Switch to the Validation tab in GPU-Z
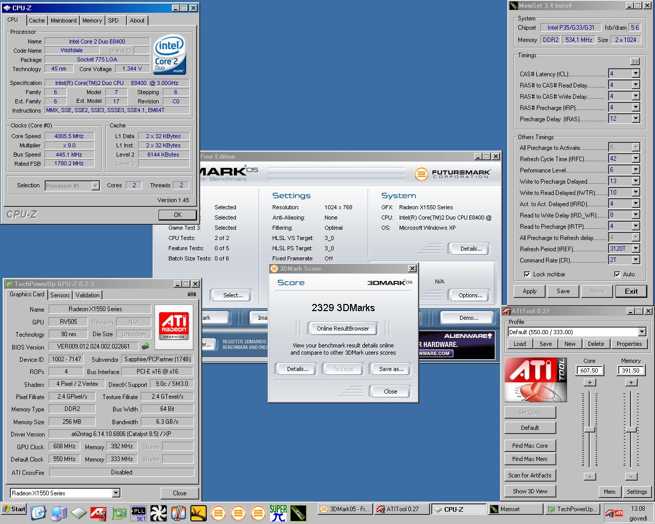Viewport: 655px width, 524px height. (x=88, y=295)
